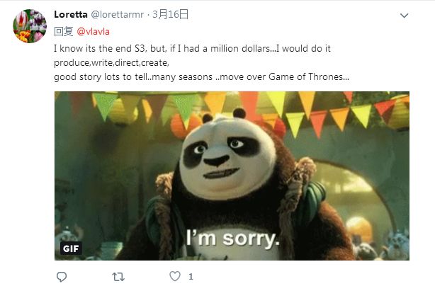
Task: Click the 回复 reply label
Action: point(64,32)
